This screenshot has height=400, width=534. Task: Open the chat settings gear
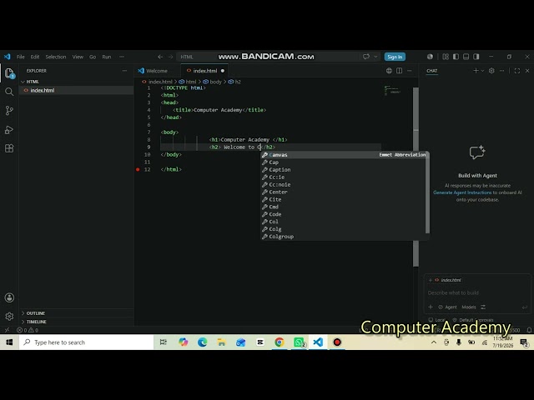tap(491, 71)
